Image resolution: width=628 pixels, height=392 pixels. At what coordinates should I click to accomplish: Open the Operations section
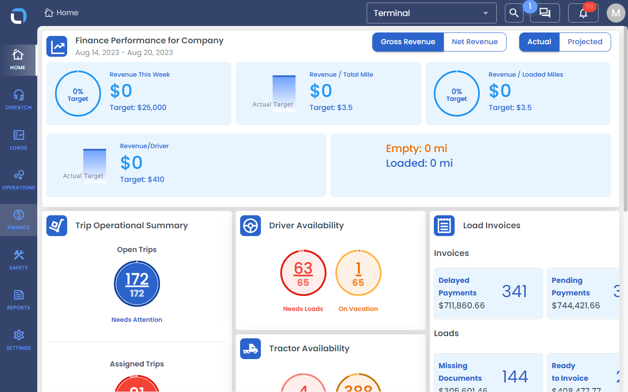point(19,180)
